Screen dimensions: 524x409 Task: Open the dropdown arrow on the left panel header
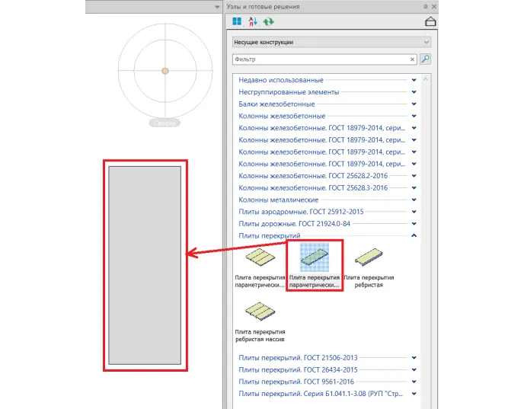[217, 7]
